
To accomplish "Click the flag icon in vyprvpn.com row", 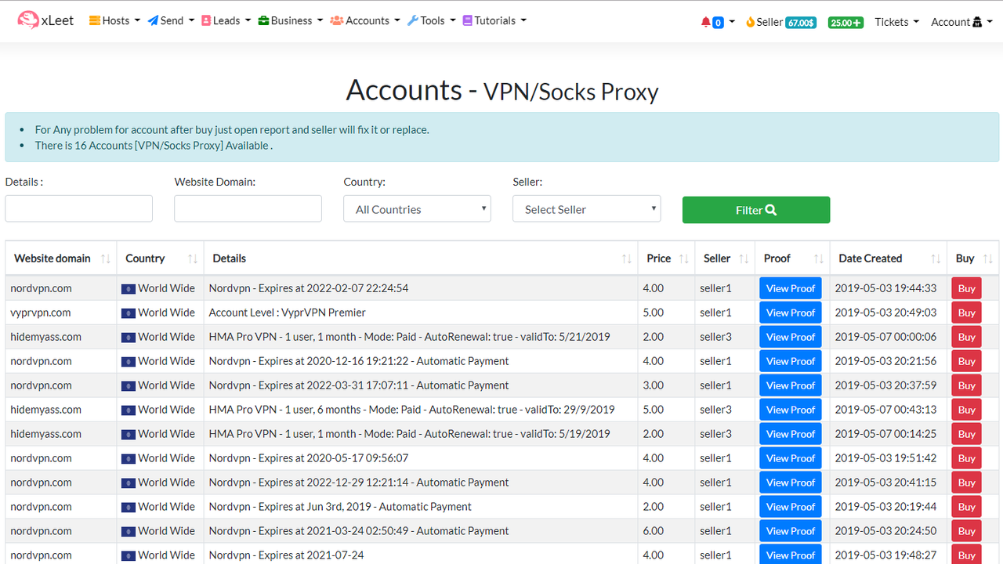I will [129, 313].
